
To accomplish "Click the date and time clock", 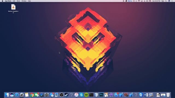I will [x=156, y=1].
